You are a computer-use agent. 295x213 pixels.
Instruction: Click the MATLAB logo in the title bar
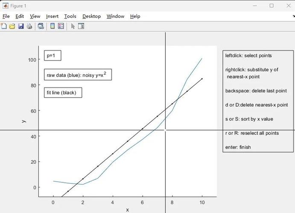5,6
